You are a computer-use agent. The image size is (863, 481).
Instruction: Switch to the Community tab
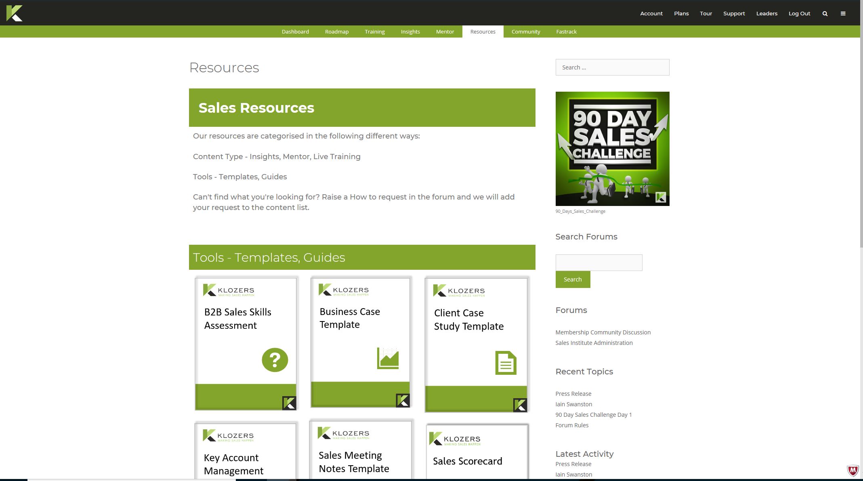click(526, 32)
